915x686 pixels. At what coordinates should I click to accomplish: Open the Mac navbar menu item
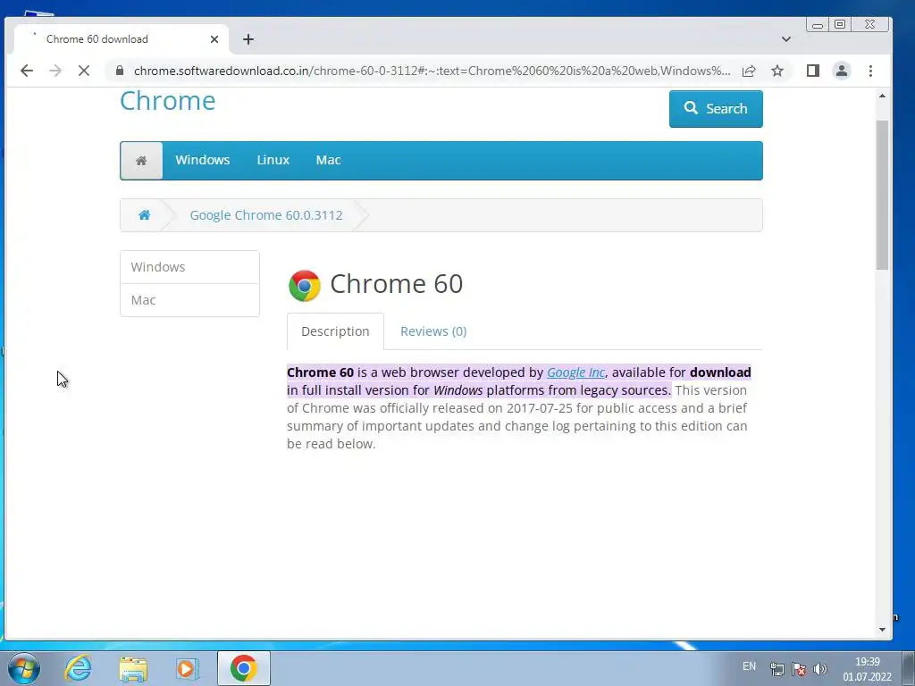coord(328,160)
